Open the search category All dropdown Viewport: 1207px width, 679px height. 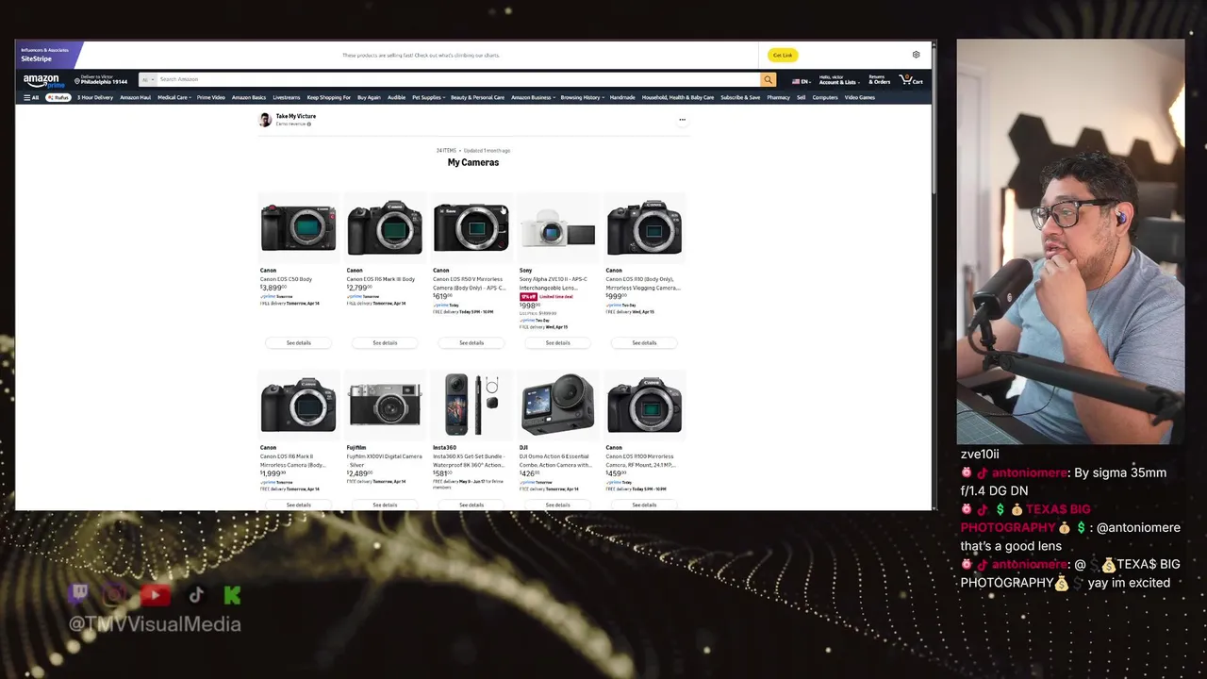click(x=146, y=79)
